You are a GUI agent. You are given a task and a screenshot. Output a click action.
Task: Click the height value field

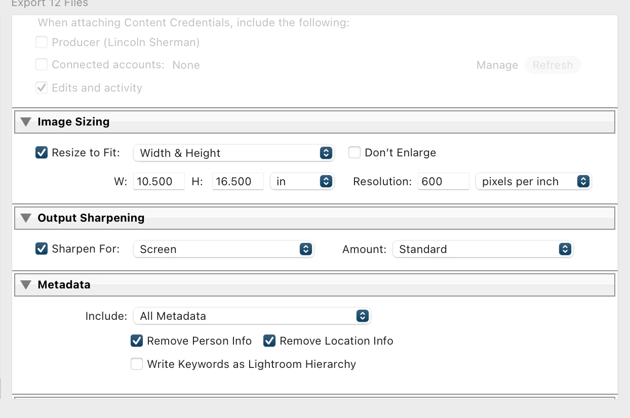click(x=238, y=181)
